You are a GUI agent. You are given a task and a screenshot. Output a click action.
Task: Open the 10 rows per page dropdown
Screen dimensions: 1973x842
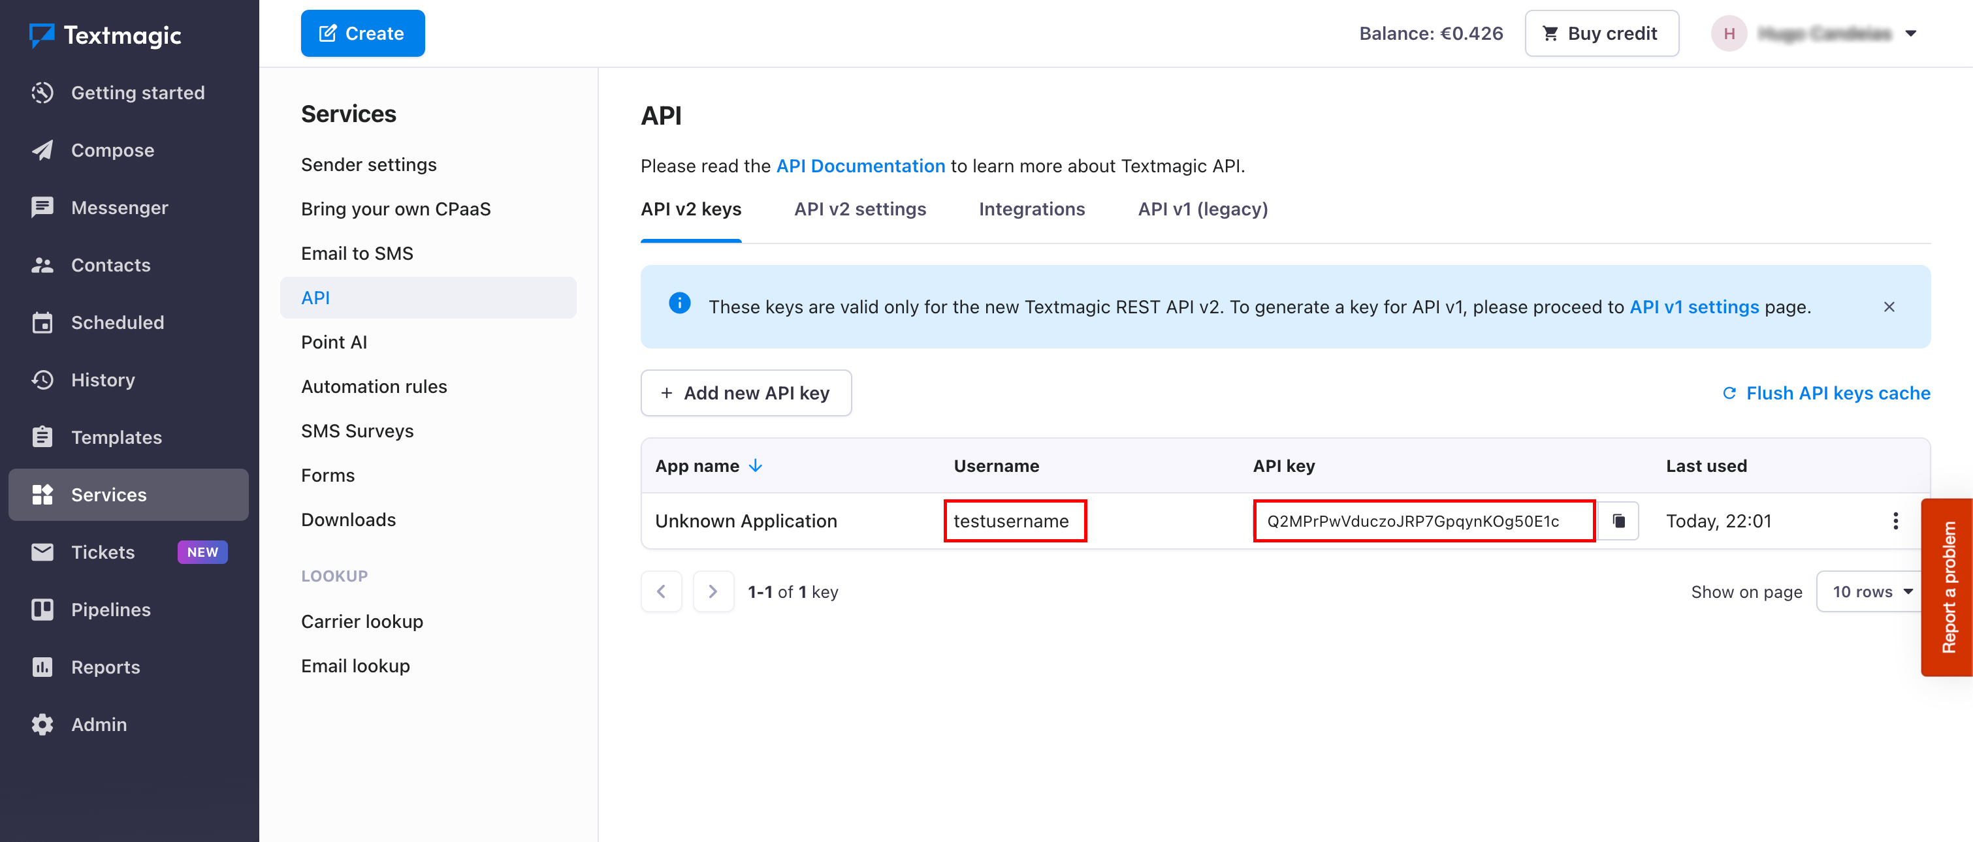tap(1872, 592)
